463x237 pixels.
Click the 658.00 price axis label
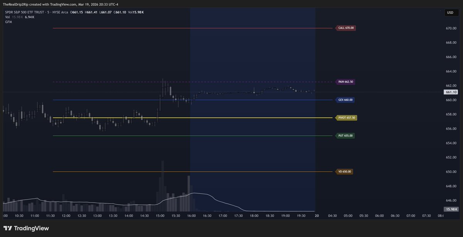(x=451, y=114)
